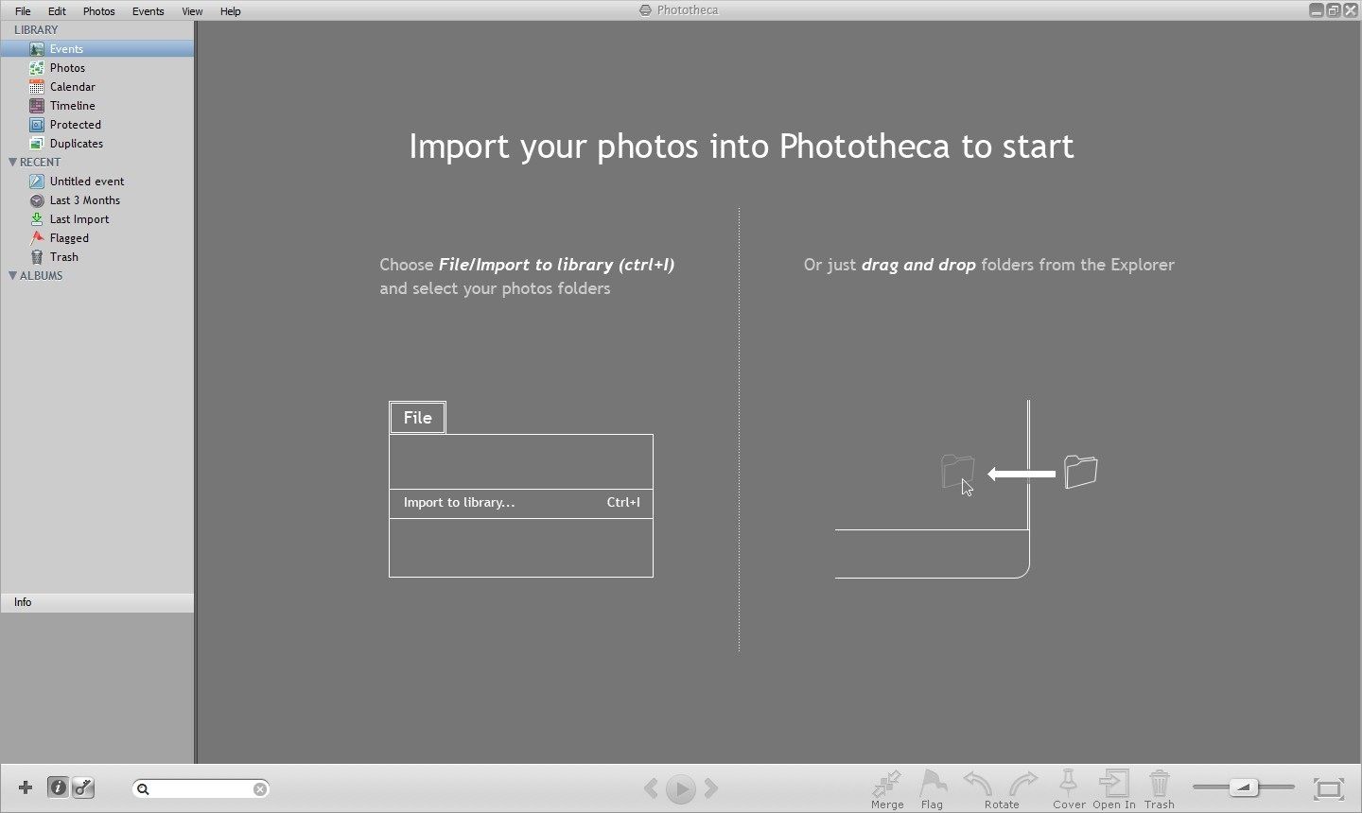Open the View menu
This screenshot has width=1362, height=813.
(192, 11)
